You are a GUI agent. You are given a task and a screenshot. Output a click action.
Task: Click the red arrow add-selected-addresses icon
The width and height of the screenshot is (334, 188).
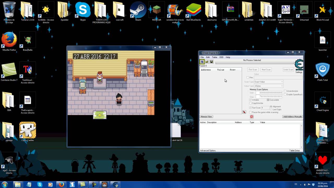(244, 112)
